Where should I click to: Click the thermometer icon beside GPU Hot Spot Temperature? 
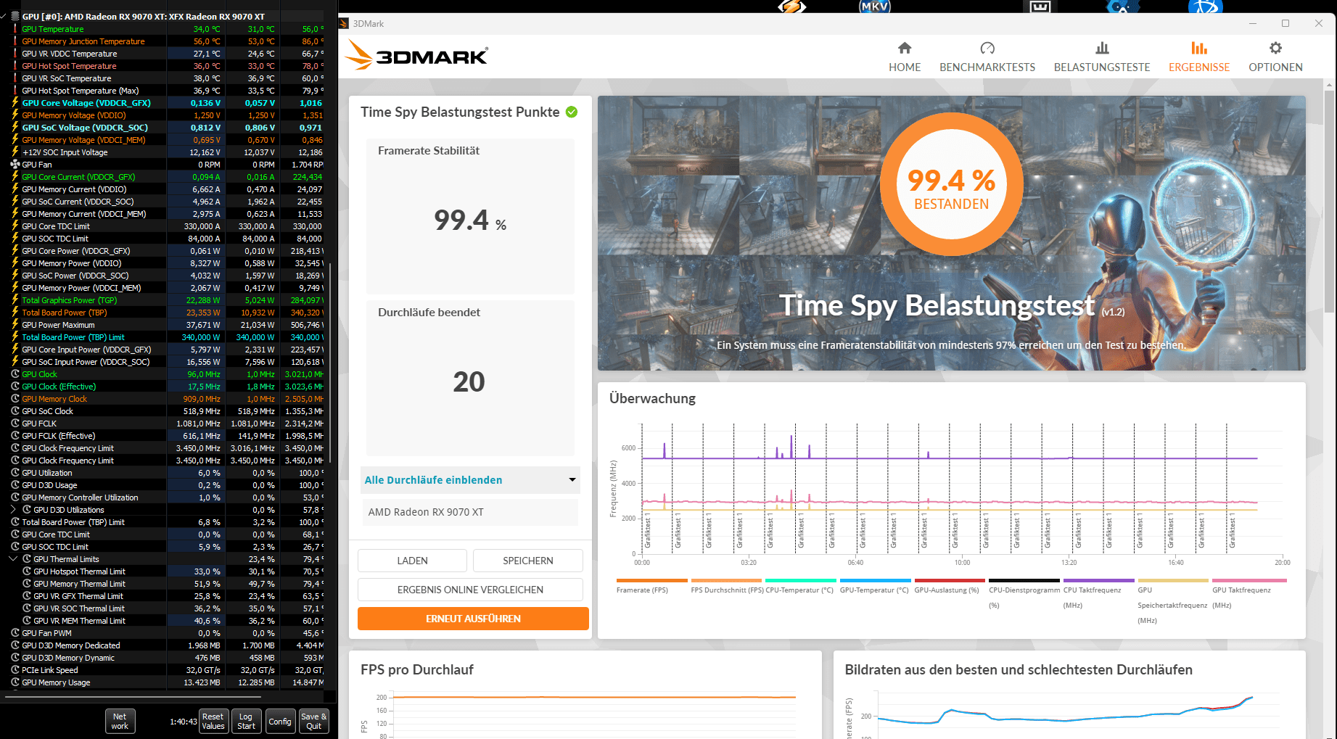point(15,66)
